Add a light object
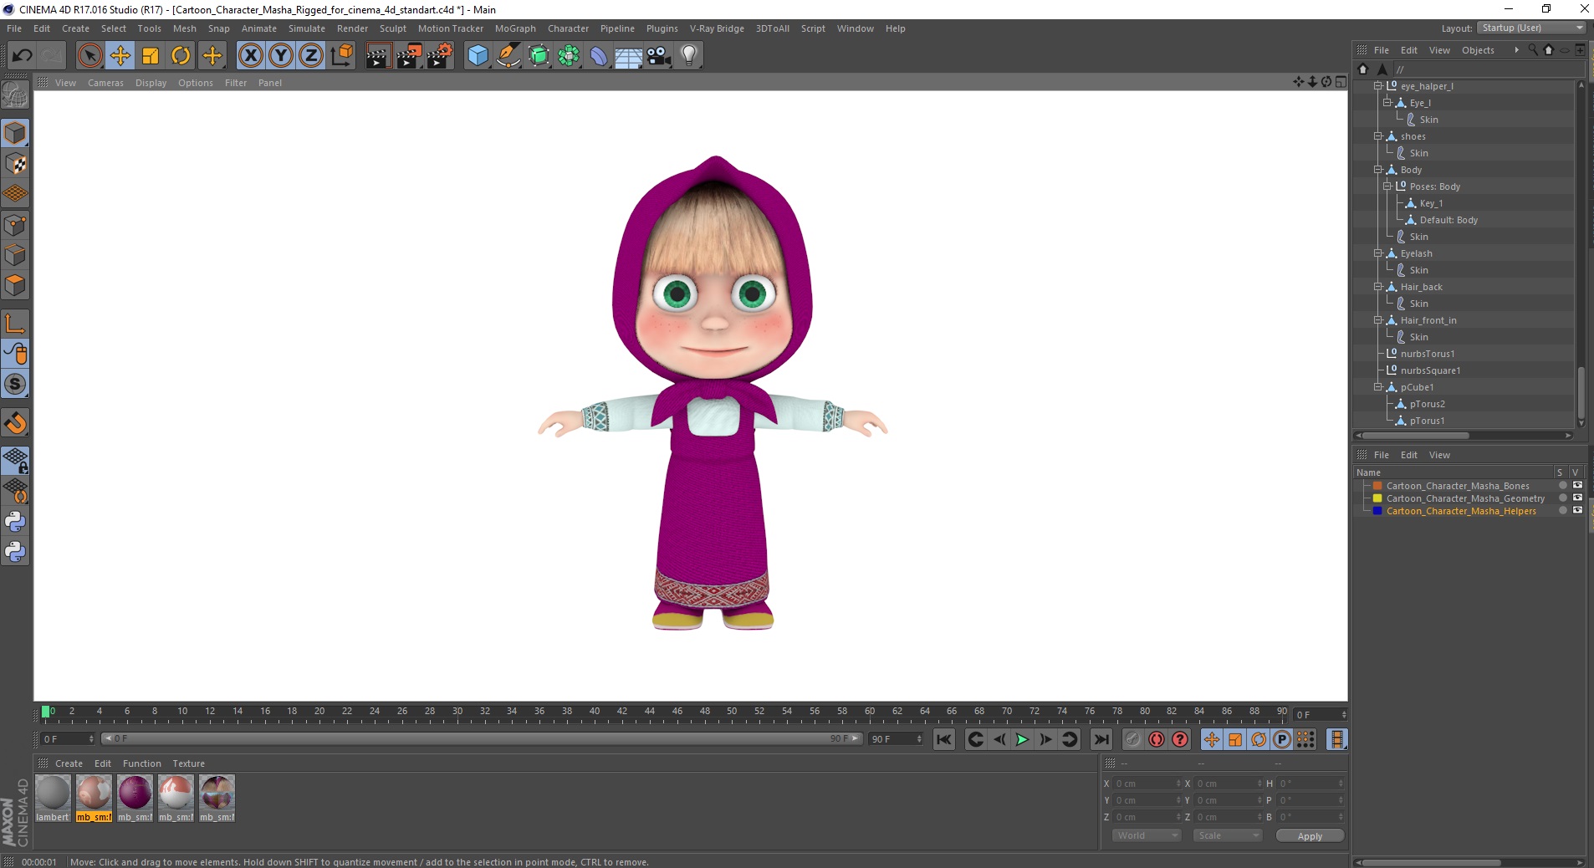The image size is (1594, 868). tap(689, 56)
